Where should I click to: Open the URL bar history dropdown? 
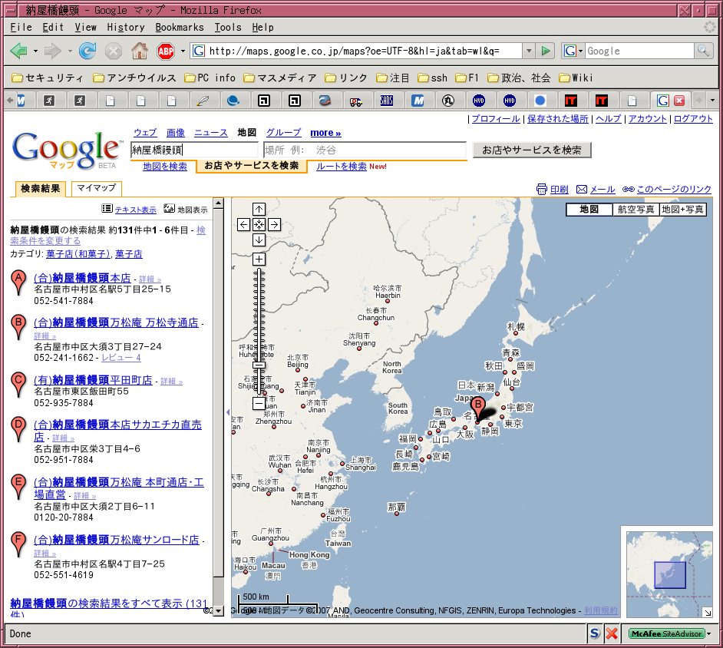tap(529, 51)
